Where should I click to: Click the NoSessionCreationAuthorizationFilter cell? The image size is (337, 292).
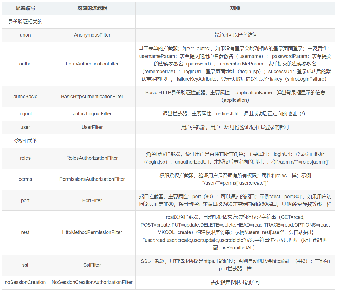pos(92,282)
